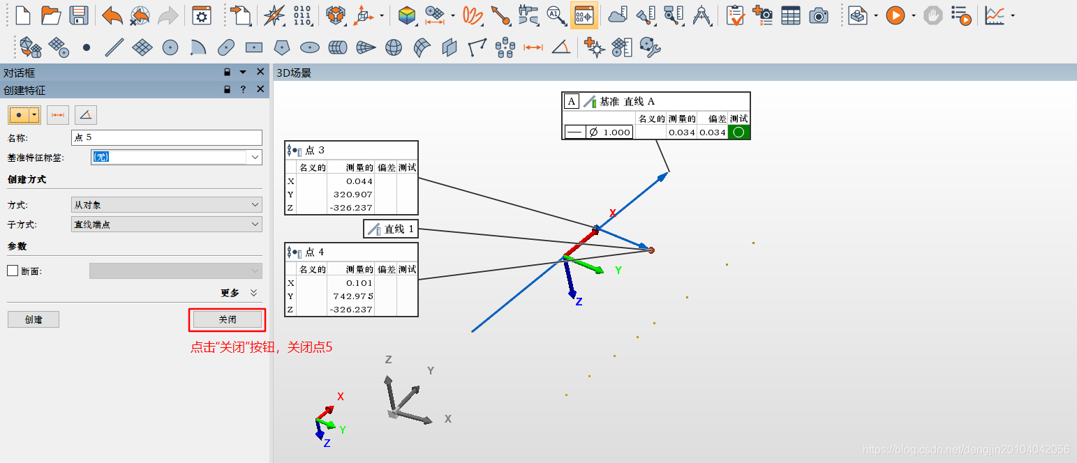
Task: Expand the 更多 section chevron
Action: (254, 293)
